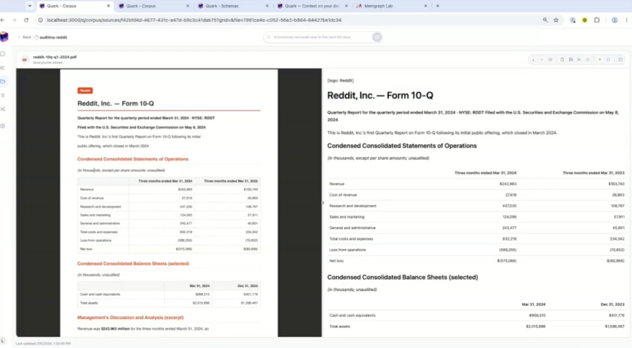Image resolution: width=632 pixels, height=348 pixels.
Task: Click '[logo: Reddit]' text in parsed panel
Action: pos(340,80)
